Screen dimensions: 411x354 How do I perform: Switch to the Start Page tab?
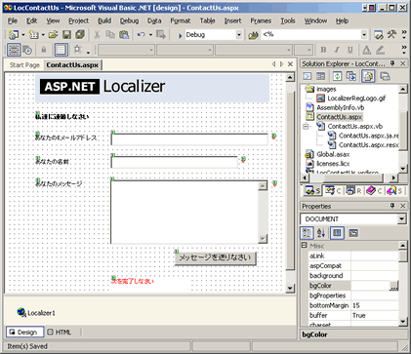pos(24,65)
